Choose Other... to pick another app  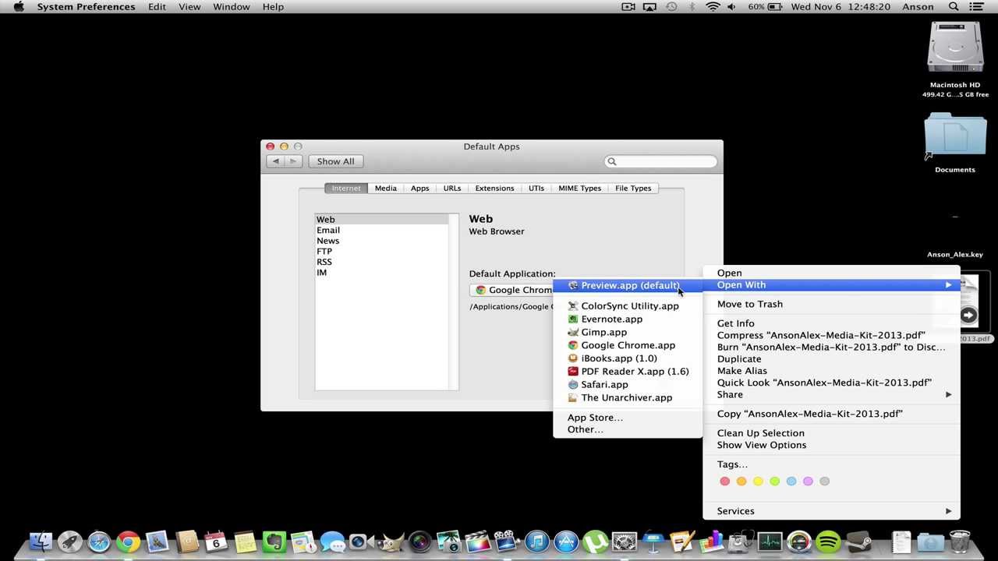[x=585, y=429]
